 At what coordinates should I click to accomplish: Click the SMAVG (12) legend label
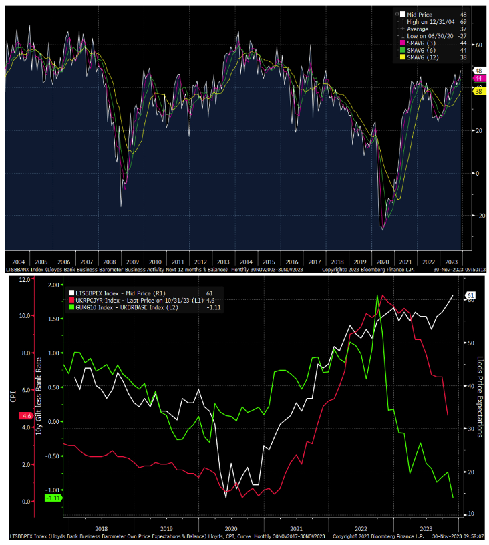tap(423, 57)
